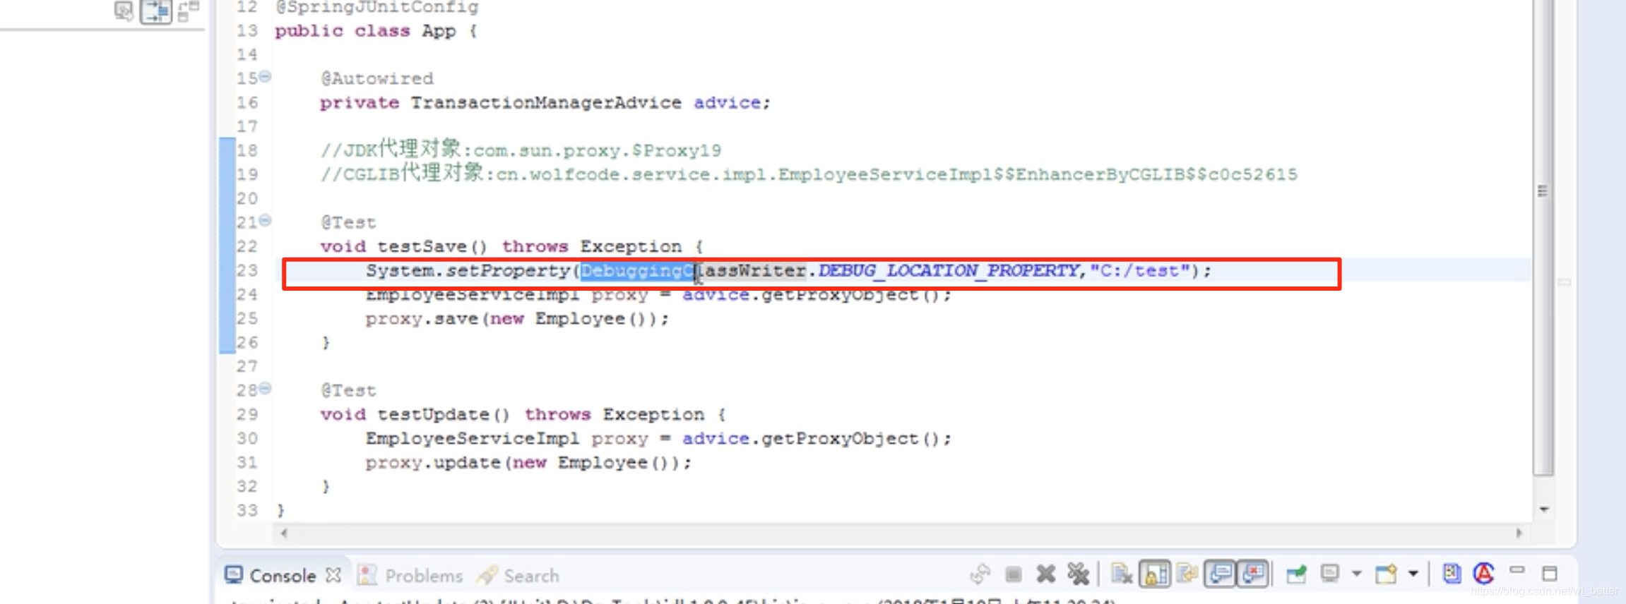Pin the console with the green pin icon

click(x=1296, y=574)
